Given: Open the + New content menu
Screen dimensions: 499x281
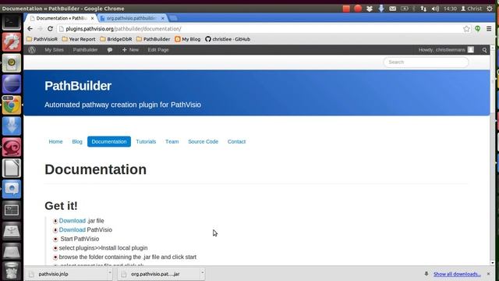Looking at the screenshot, I should pos(130,50).
